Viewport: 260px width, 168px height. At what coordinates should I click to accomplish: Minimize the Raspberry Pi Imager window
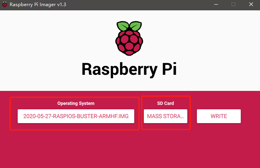click(216, 5)
